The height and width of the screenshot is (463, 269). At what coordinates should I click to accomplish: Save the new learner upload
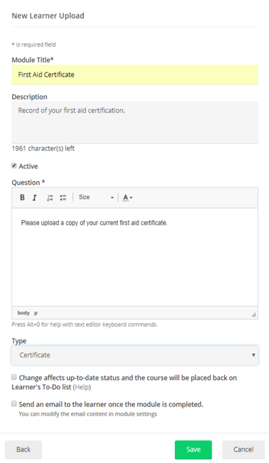click(193, 449)
